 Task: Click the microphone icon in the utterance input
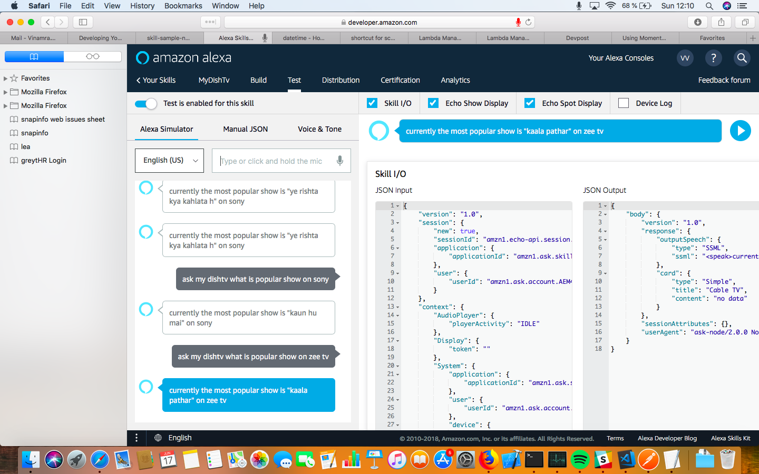pos(340,161)
